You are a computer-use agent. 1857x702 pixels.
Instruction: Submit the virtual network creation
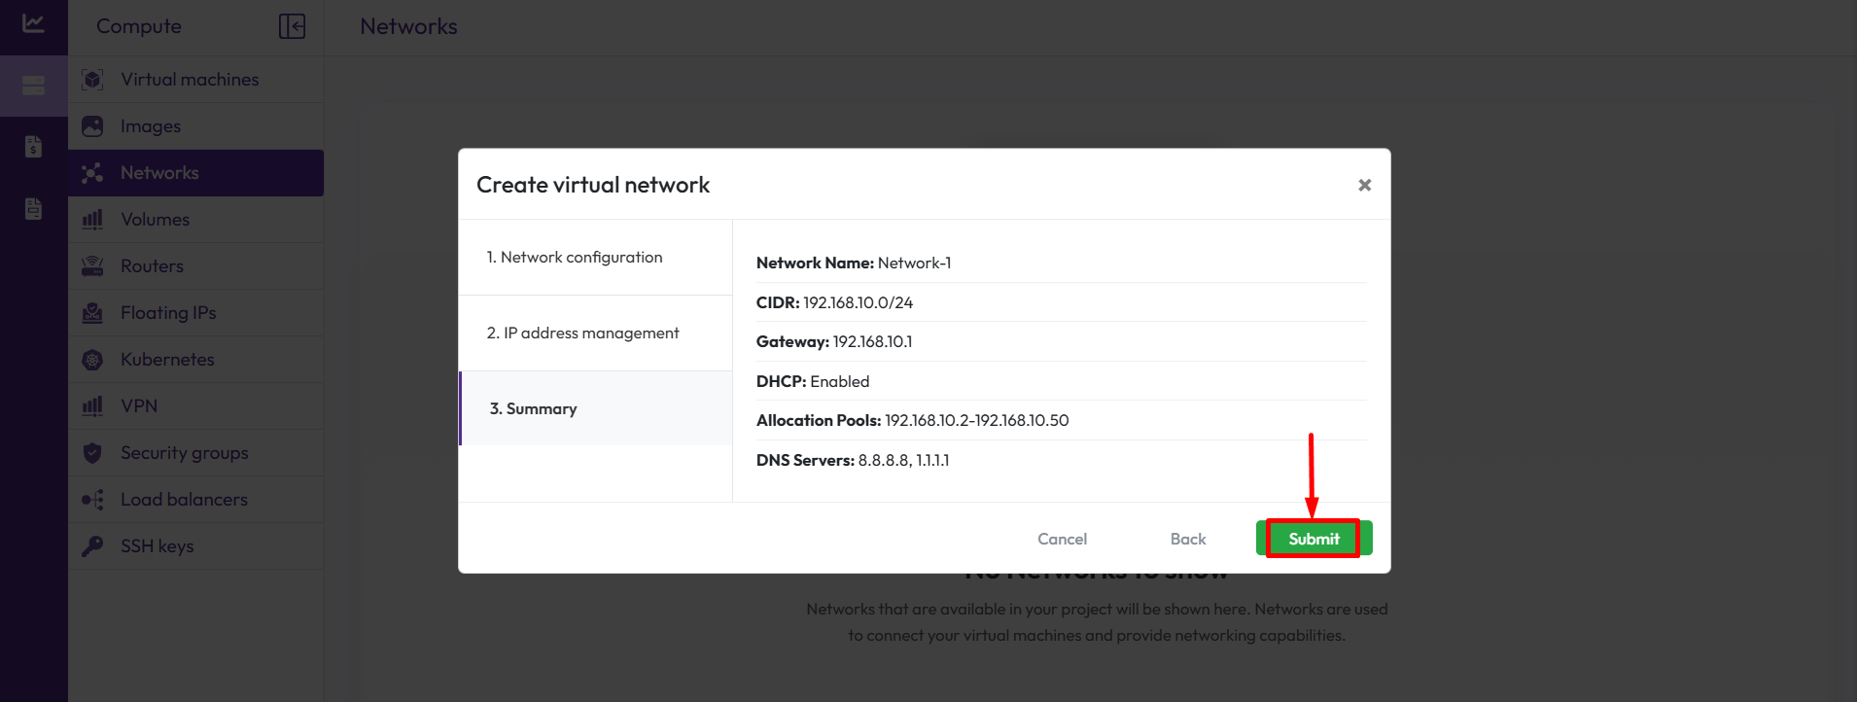point(1314,539)
